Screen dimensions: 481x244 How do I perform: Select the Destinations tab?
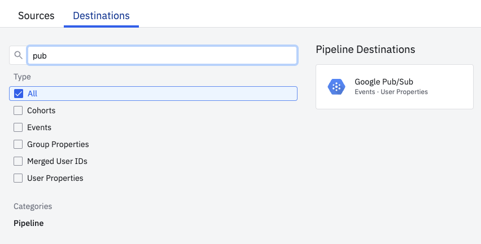pyautogui.click(x=101, y=16)
